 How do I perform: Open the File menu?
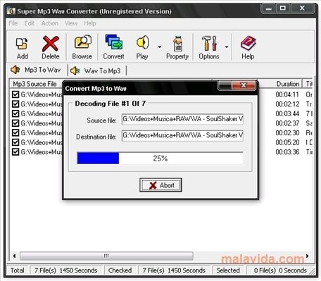(x=13, y=23)
